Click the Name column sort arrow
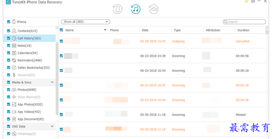This screenshot has height=139, width=273. pyautogui.click(x=105, y=30)
